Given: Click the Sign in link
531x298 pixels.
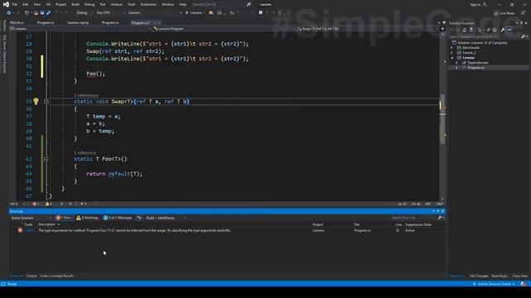Looking at the screenshot, I should (475, 4).
